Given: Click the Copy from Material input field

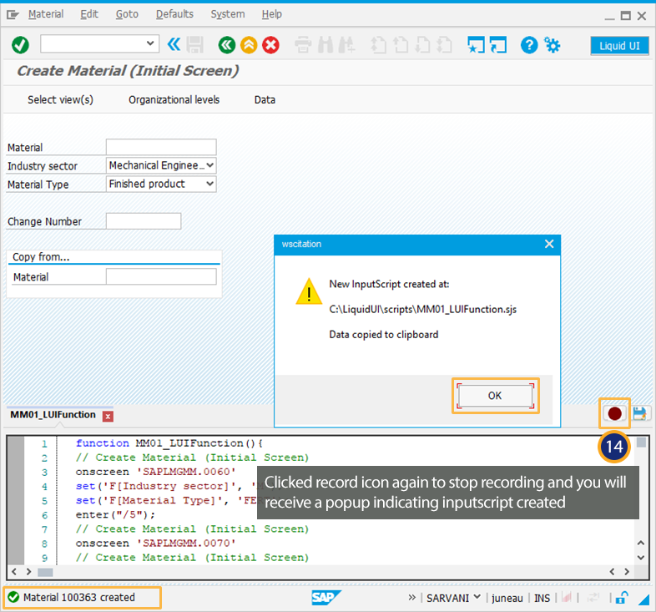Looking at the screenshot, I should coord(161,276).
